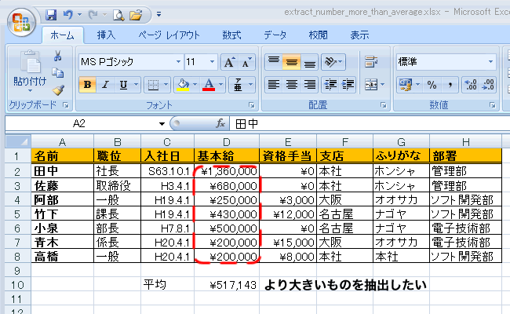Image resolution: width=510 pixels, height=314 pixels.
Task: Expand the borders dropdown arrow
Action: click(166, 85)
